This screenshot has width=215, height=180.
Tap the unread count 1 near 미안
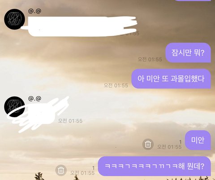[x=181, y=142]
